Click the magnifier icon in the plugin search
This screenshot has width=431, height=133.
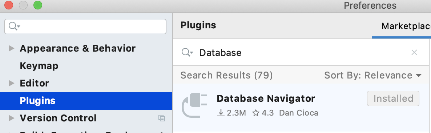click(187, 52)
